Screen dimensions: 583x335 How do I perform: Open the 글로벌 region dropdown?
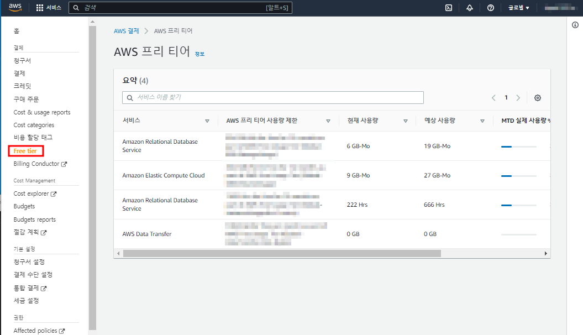519,8
